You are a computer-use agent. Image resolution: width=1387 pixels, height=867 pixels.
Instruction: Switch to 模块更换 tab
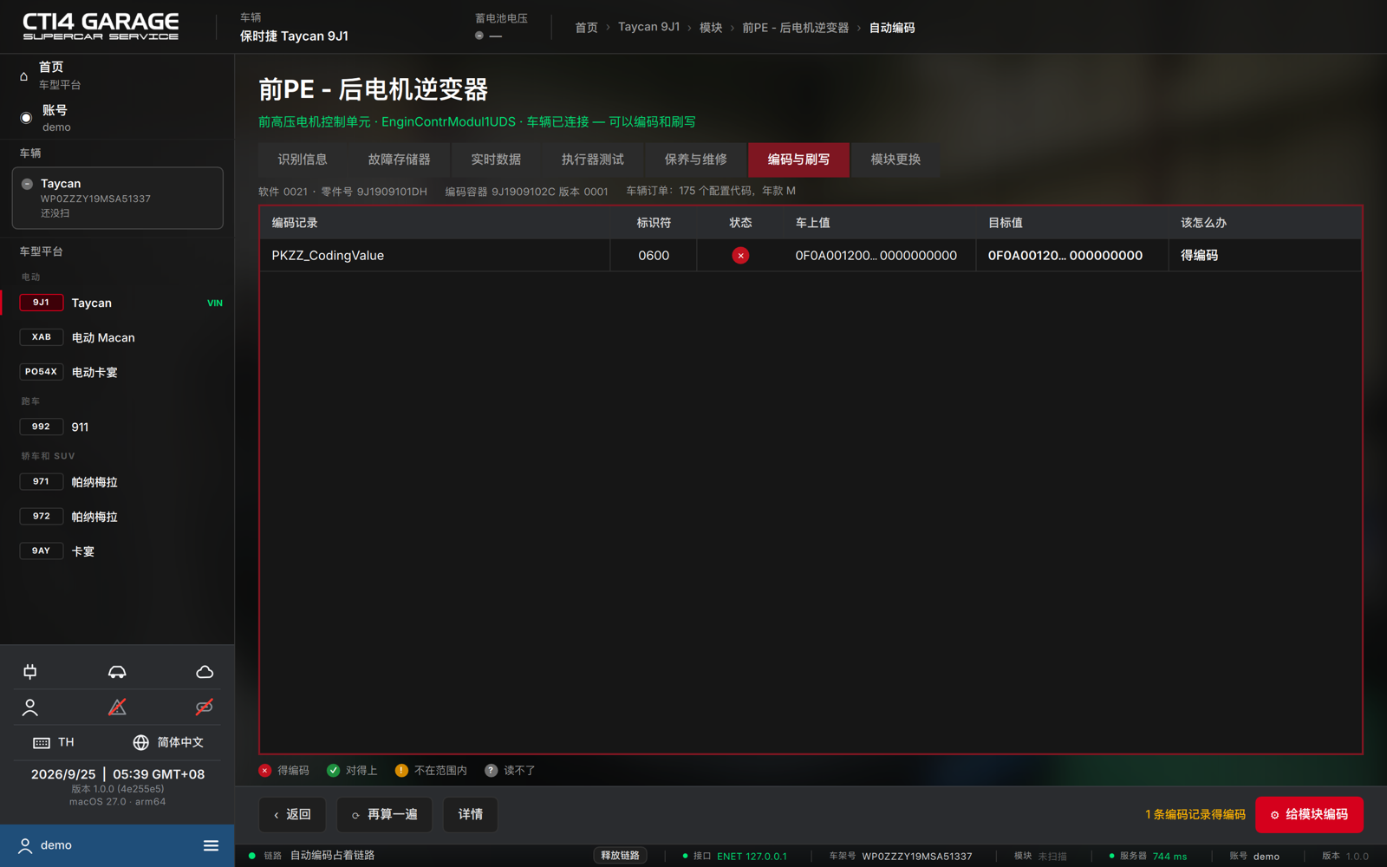pyautogui.click(x=895, y=160)
